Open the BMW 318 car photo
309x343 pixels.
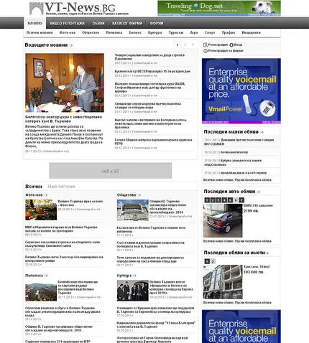pos(223,220)
